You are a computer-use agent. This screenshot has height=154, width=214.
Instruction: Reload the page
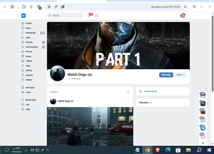tap(194, 7)
